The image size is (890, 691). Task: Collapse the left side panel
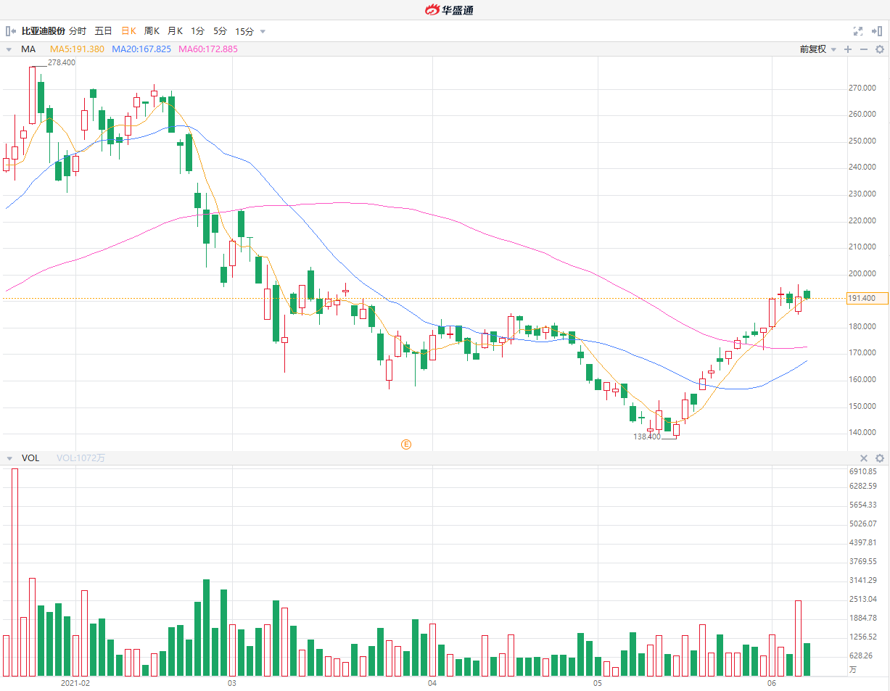click(x=11, y=31)
